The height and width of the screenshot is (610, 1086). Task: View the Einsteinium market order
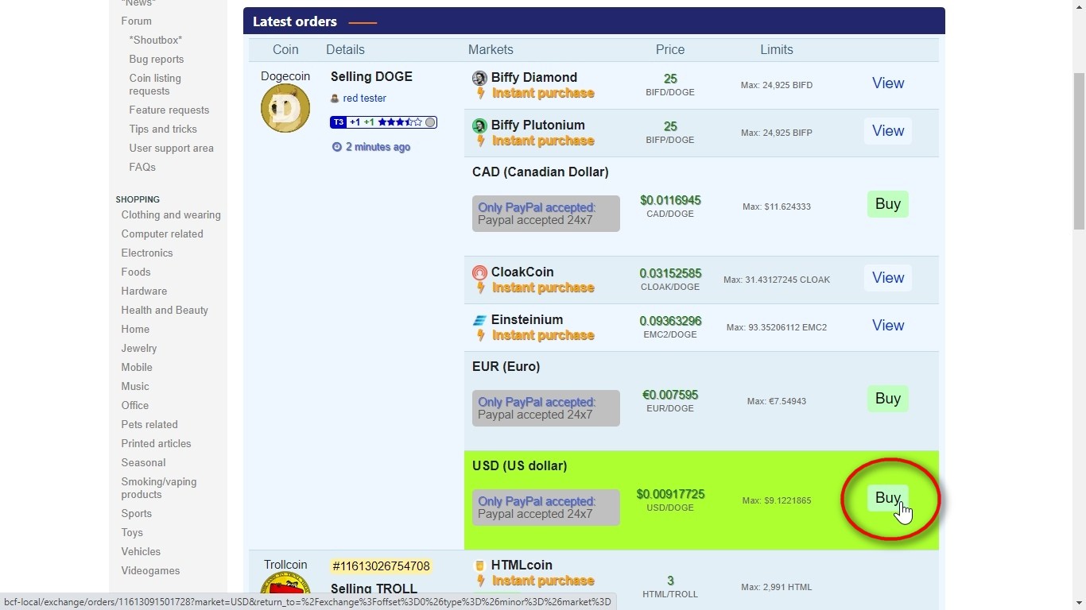887,326
